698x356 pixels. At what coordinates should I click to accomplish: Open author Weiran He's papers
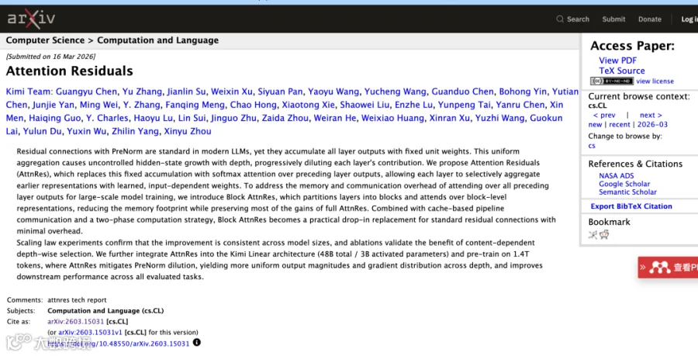pyautogui.click(x=335, y=119)
